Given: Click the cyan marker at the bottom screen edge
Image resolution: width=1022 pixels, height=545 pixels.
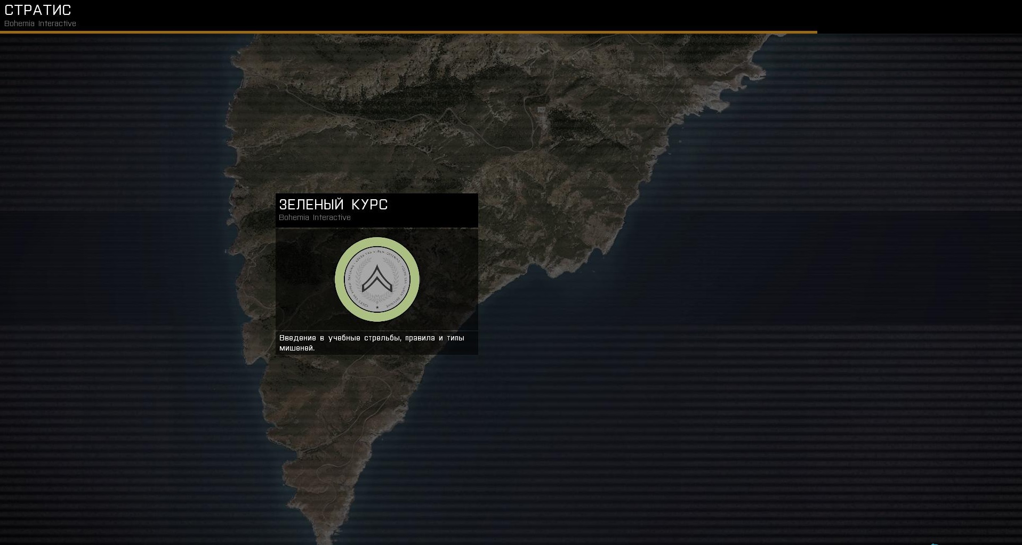Looking at the screenshot, I should click(x=933, y=543).
